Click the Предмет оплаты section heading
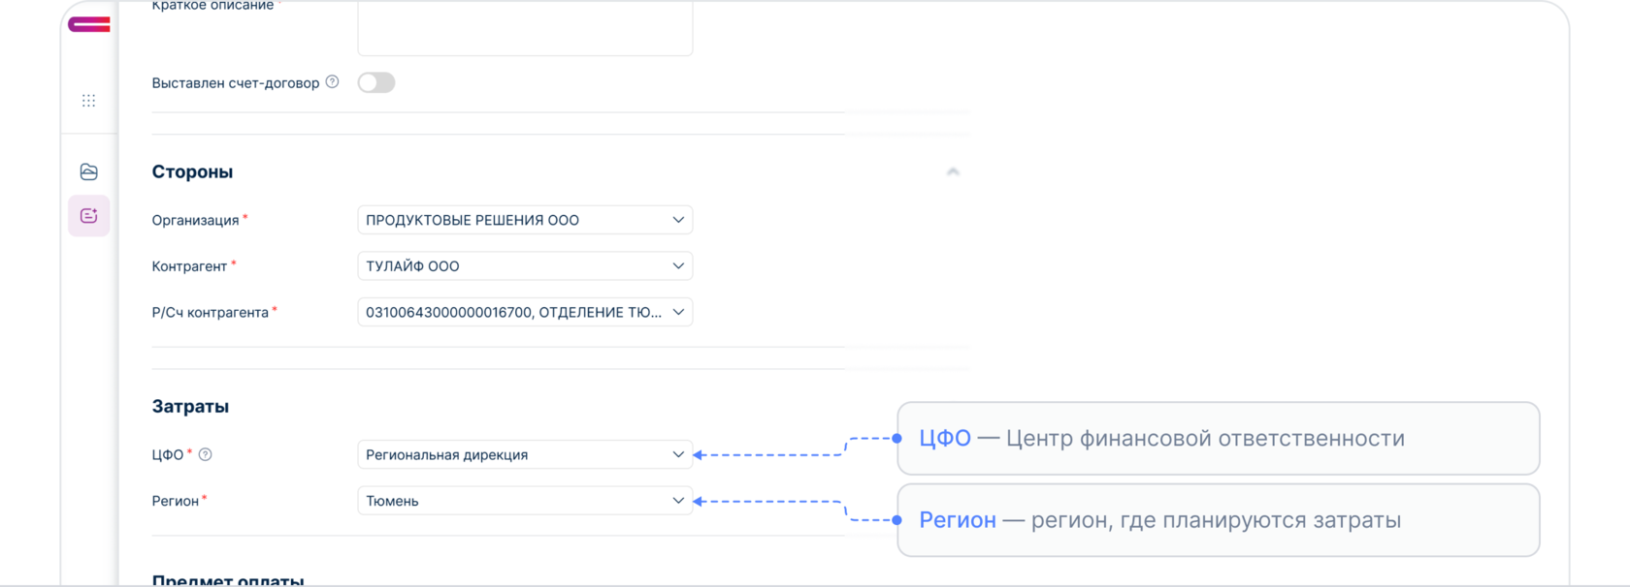1630x587 pixels. (228, 580)
